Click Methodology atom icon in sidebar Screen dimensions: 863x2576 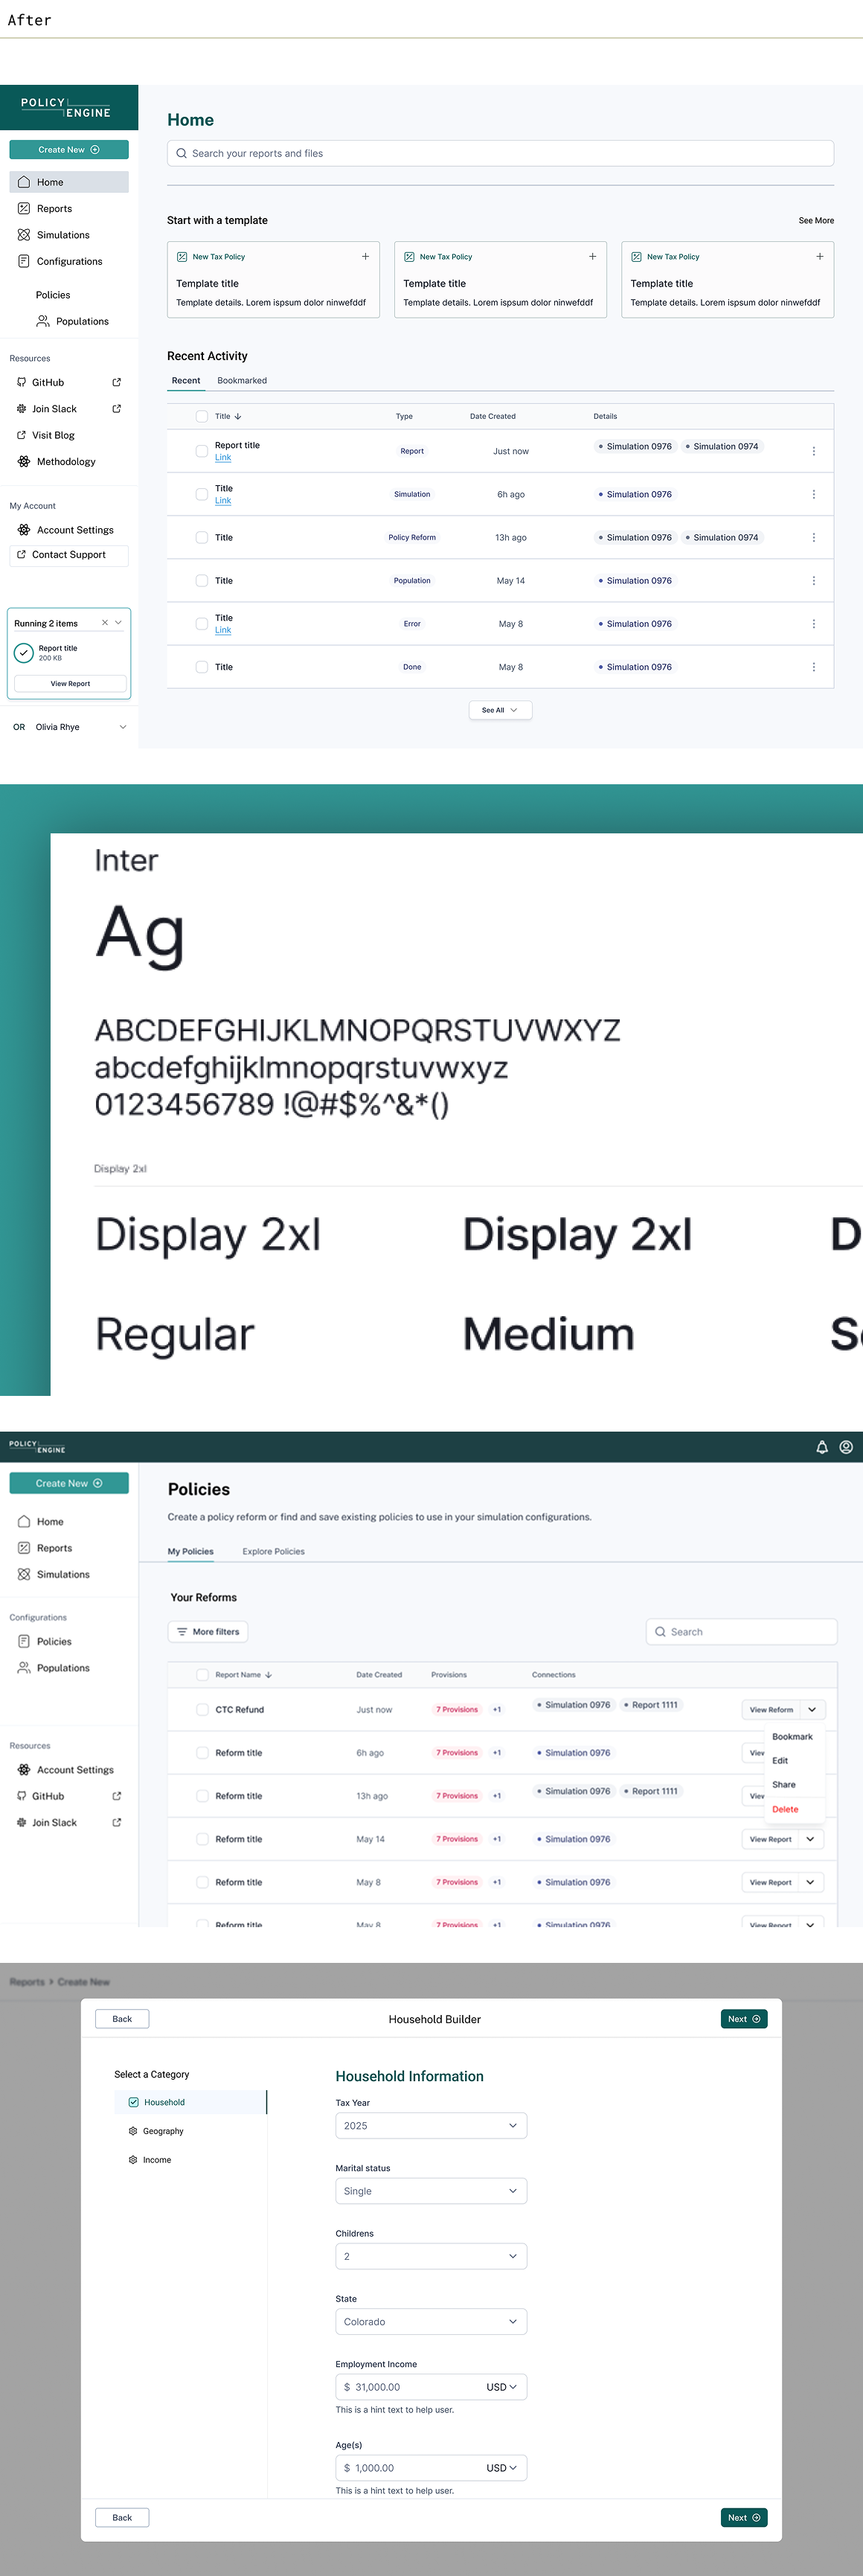click(x=24, y=461)
